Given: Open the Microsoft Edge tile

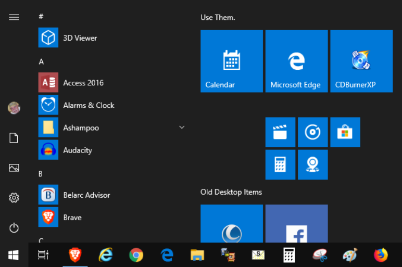Looking at the screenshot, I should (296, 61).
